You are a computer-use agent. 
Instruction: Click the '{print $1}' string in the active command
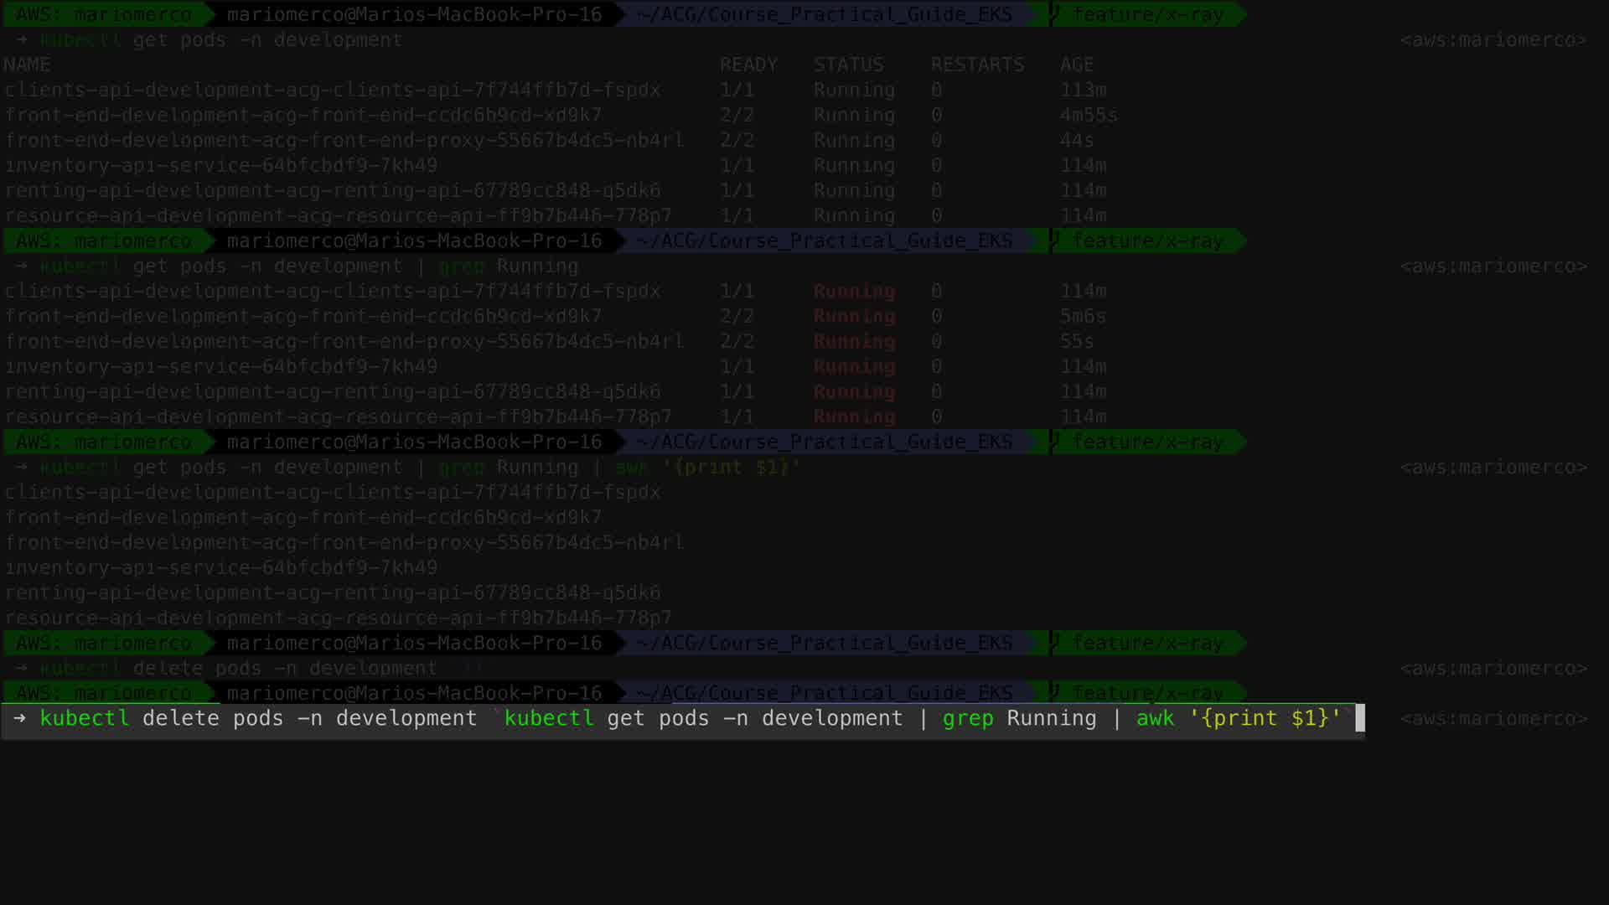click(x=1265, y=719)
